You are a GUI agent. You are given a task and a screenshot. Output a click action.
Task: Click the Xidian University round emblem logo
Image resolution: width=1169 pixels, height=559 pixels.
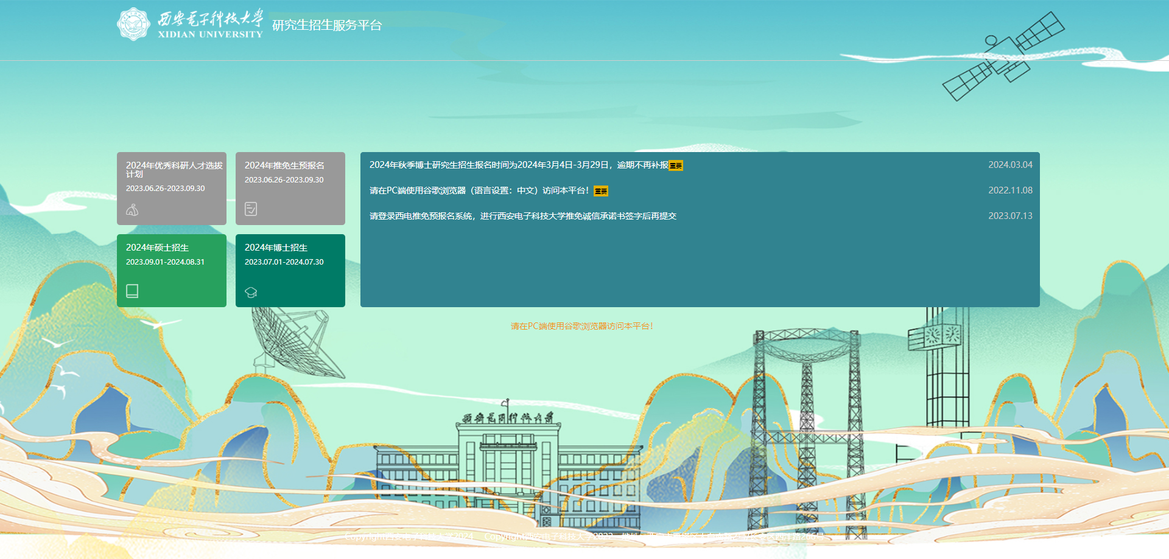(x=133, y=24)
